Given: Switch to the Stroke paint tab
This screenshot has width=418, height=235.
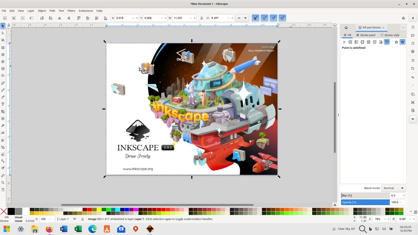Looking at the screenshot, I should (365, 35).
